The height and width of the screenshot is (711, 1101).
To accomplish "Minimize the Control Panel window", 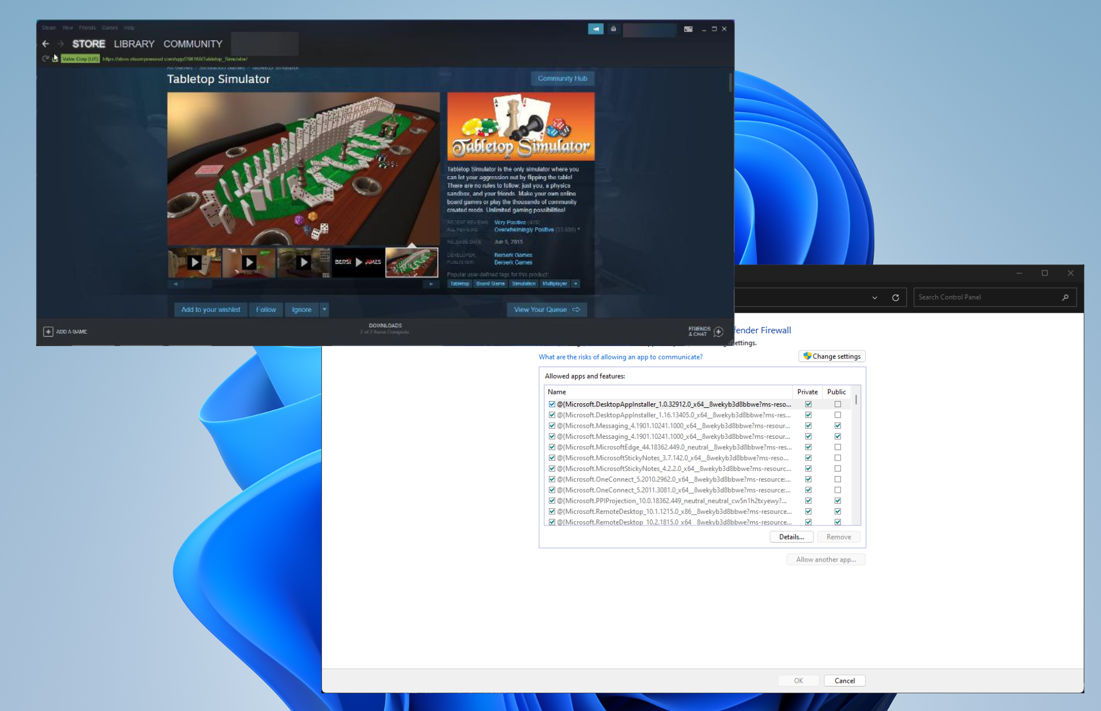I will click(1019, 273).
